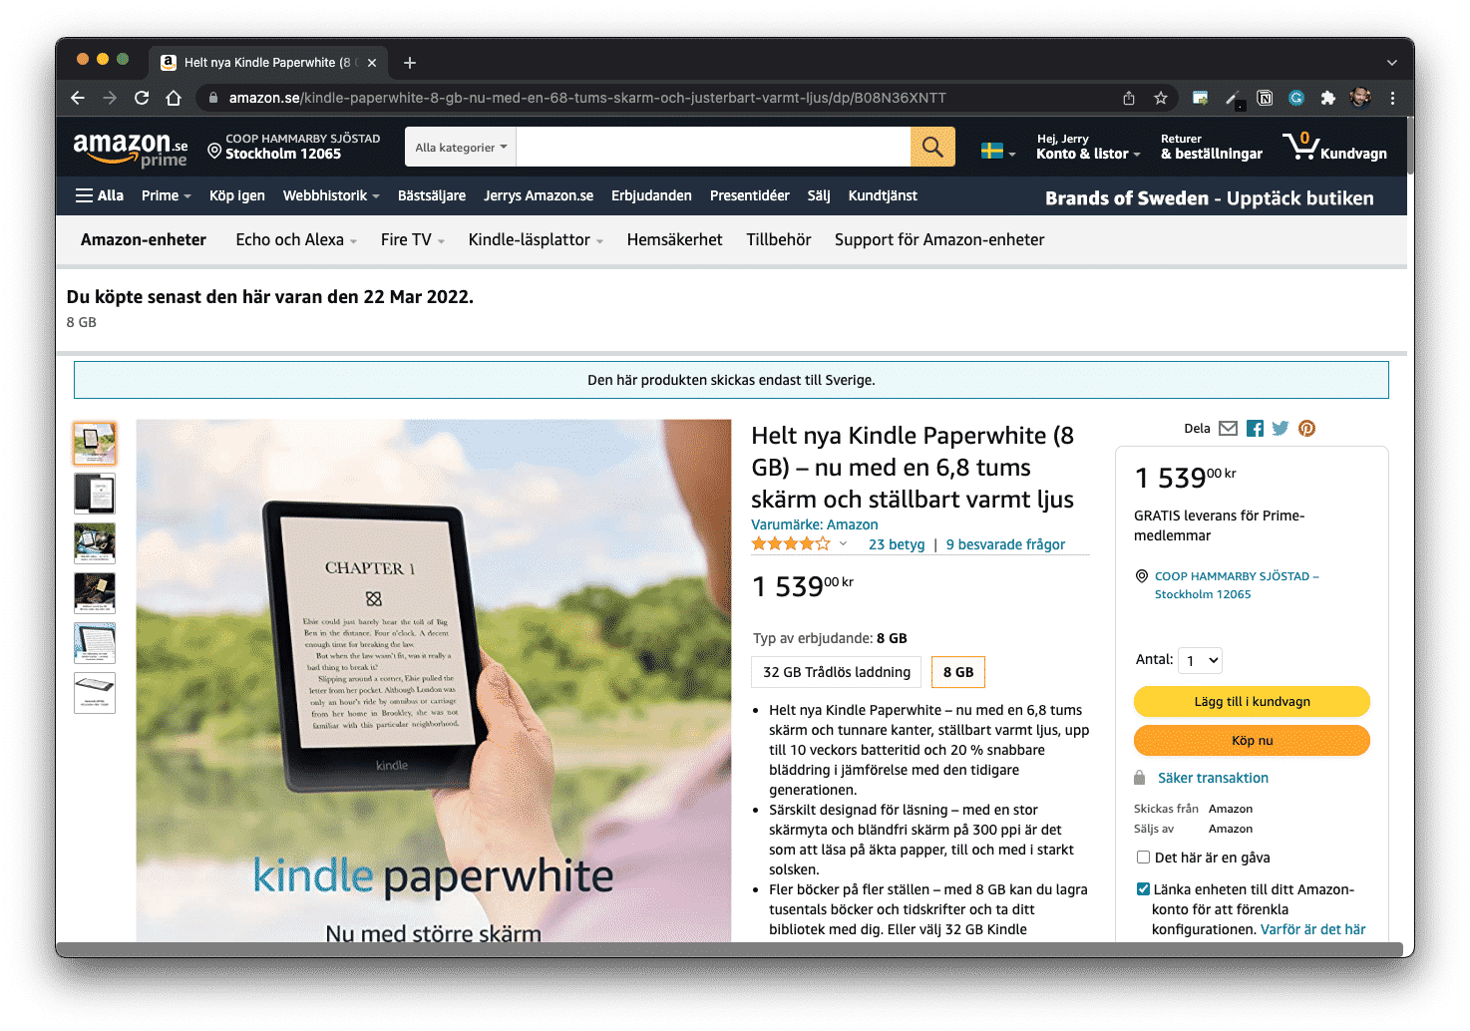
Task: Bookmark this page with the star icon
Action: (1161, 98)
